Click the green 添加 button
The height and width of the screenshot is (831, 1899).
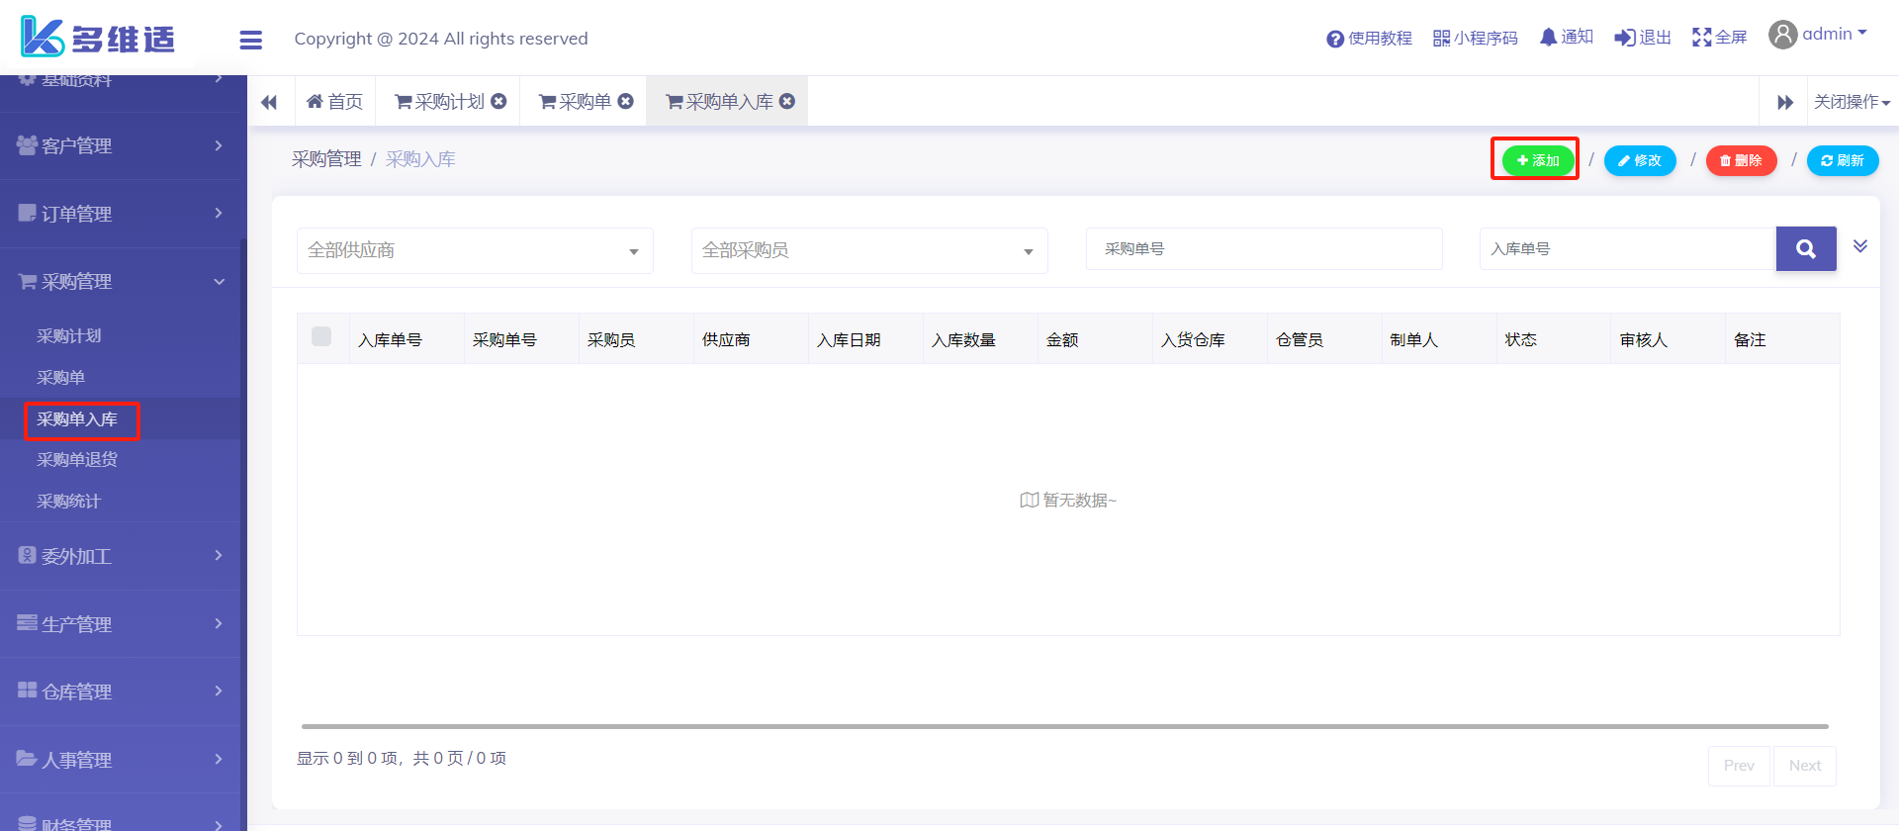1537,160
